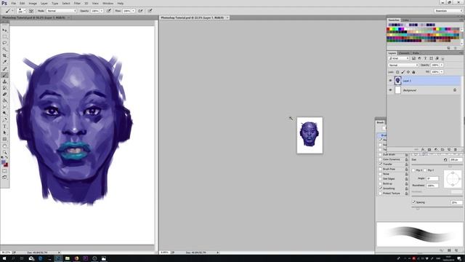
Task: Add a layer style (fx) icon
Action: [423, 149]
